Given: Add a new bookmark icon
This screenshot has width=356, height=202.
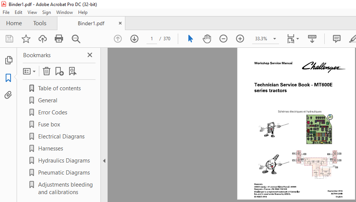Looking at the screenshot, I should pyautogui.click(x=59, y=71).
